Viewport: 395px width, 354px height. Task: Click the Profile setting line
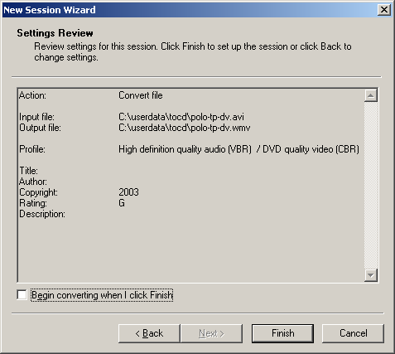pos(189,149)
